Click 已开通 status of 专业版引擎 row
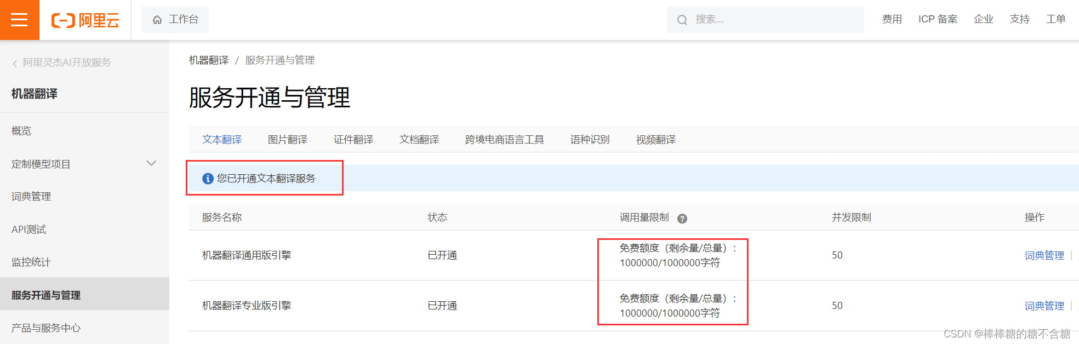Viewport: 1079px width, 344px height. coord(442,306)
